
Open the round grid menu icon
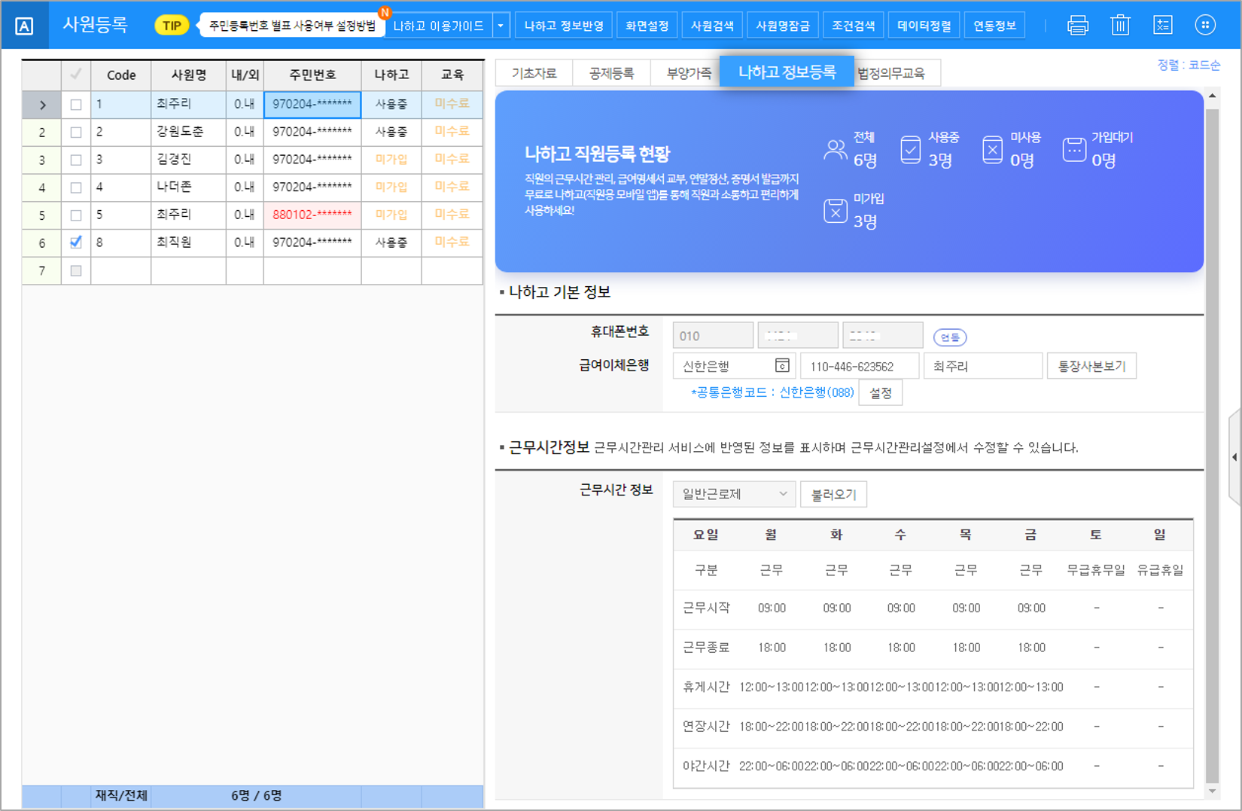click(1205, 26)
